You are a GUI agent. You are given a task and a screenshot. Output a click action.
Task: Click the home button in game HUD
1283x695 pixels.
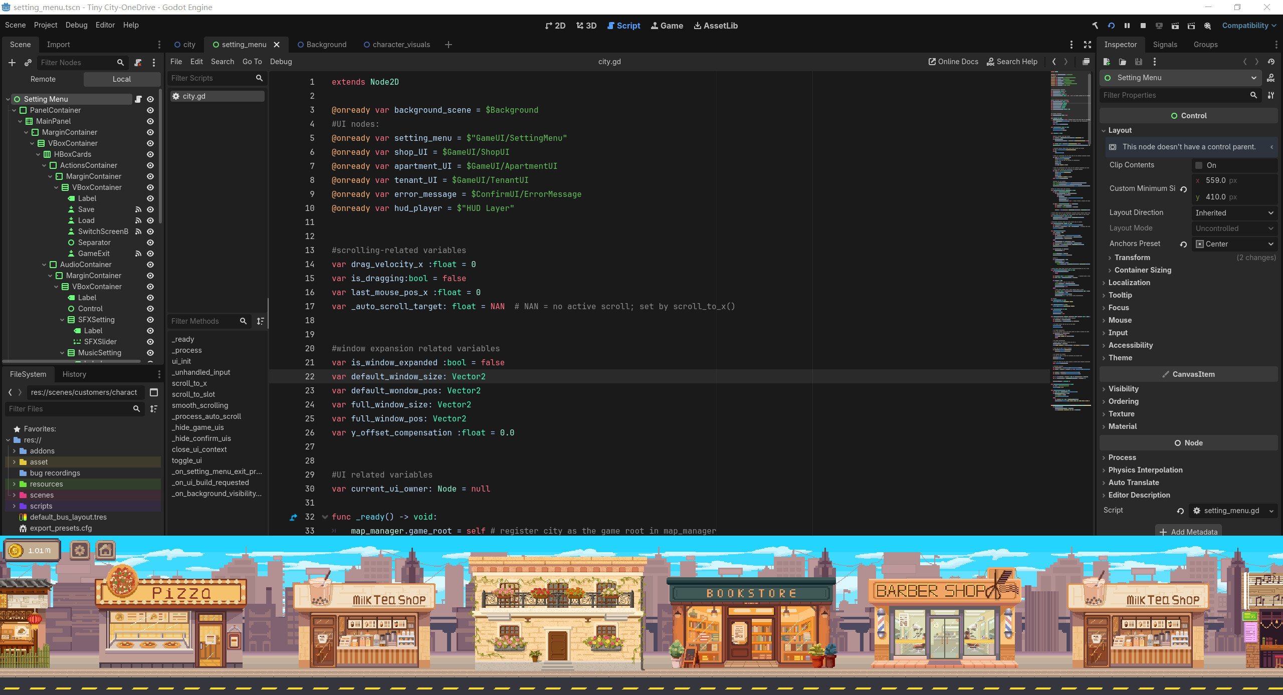[x=105, y=550]
